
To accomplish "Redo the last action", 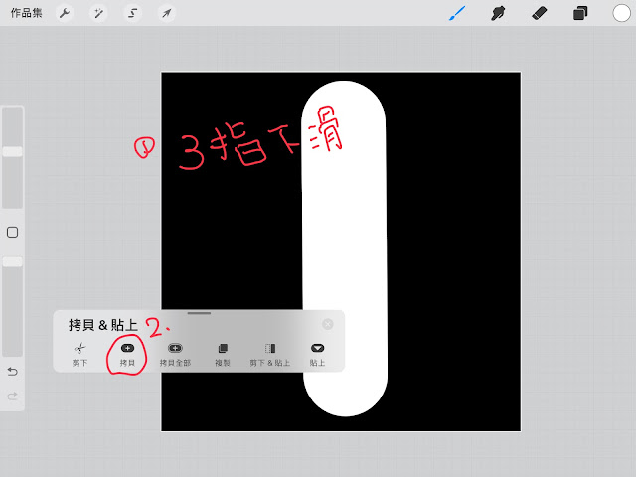I will pos(13,396).
